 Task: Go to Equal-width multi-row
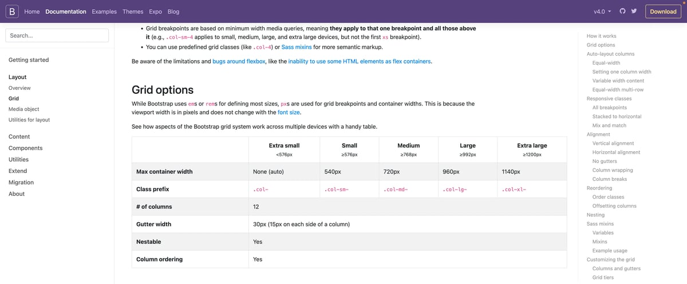[618, 89]
